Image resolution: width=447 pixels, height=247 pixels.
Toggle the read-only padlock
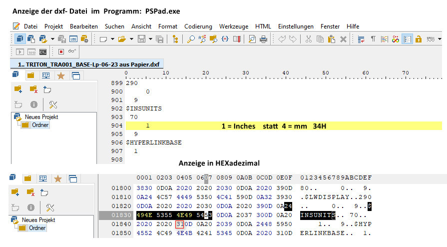tap(419, 39)
